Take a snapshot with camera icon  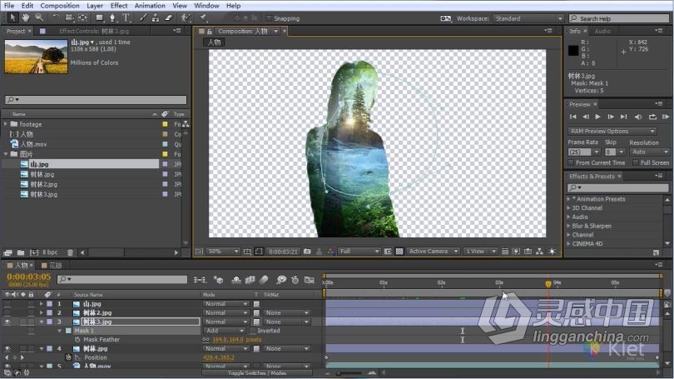(307, 252)
